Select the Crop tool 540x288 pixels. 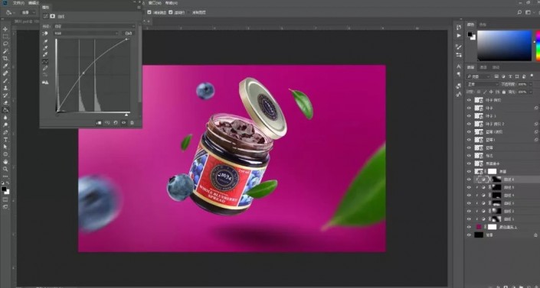[5, 59]
